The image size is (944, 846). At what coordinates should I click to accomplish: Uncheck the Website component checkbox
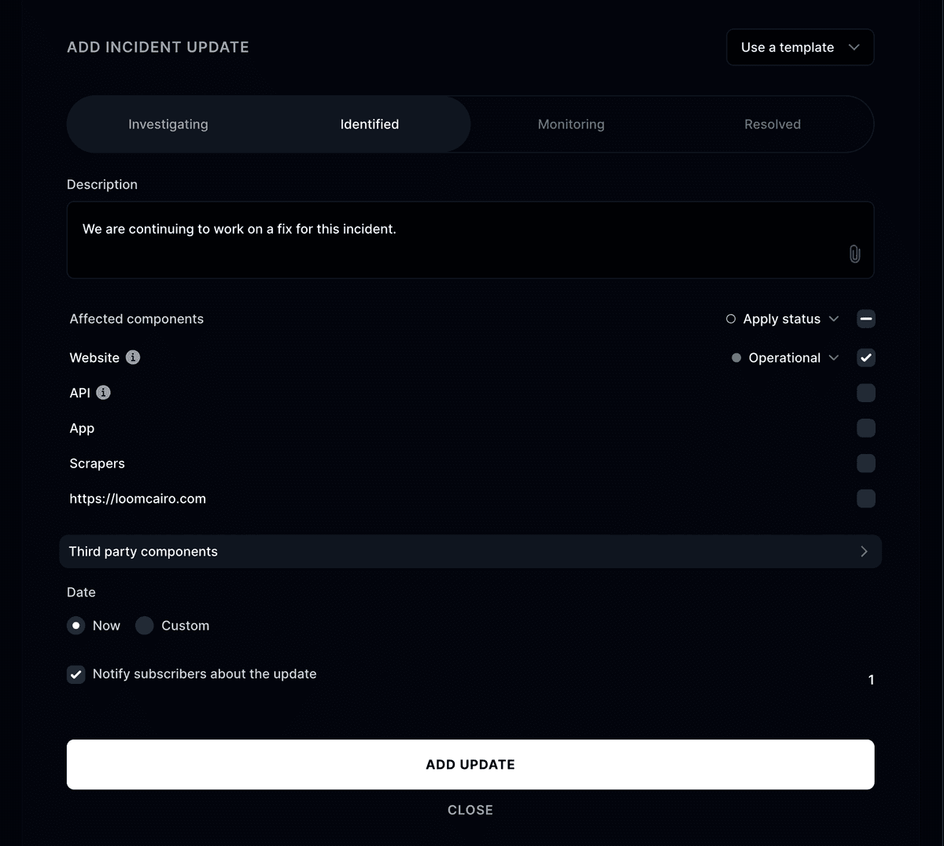click(x=866, y=357)
